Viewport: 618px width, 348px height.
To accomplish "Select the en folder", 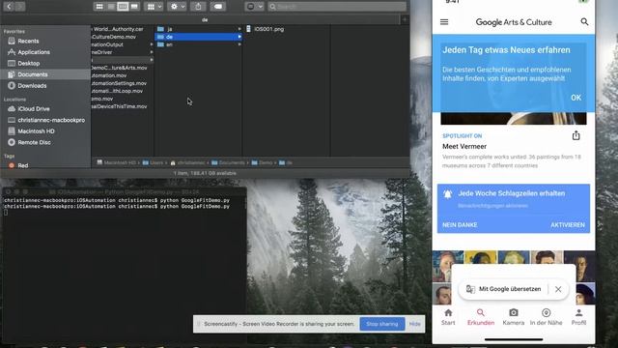I will [170, 44].
